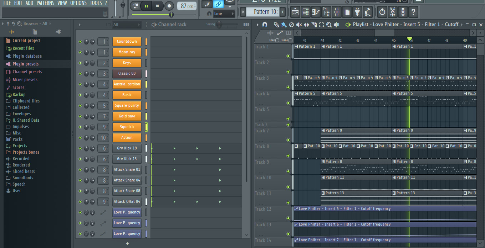Mute the Grv Kick 19 channel LED
485x248 pixels.
(80, 148)
